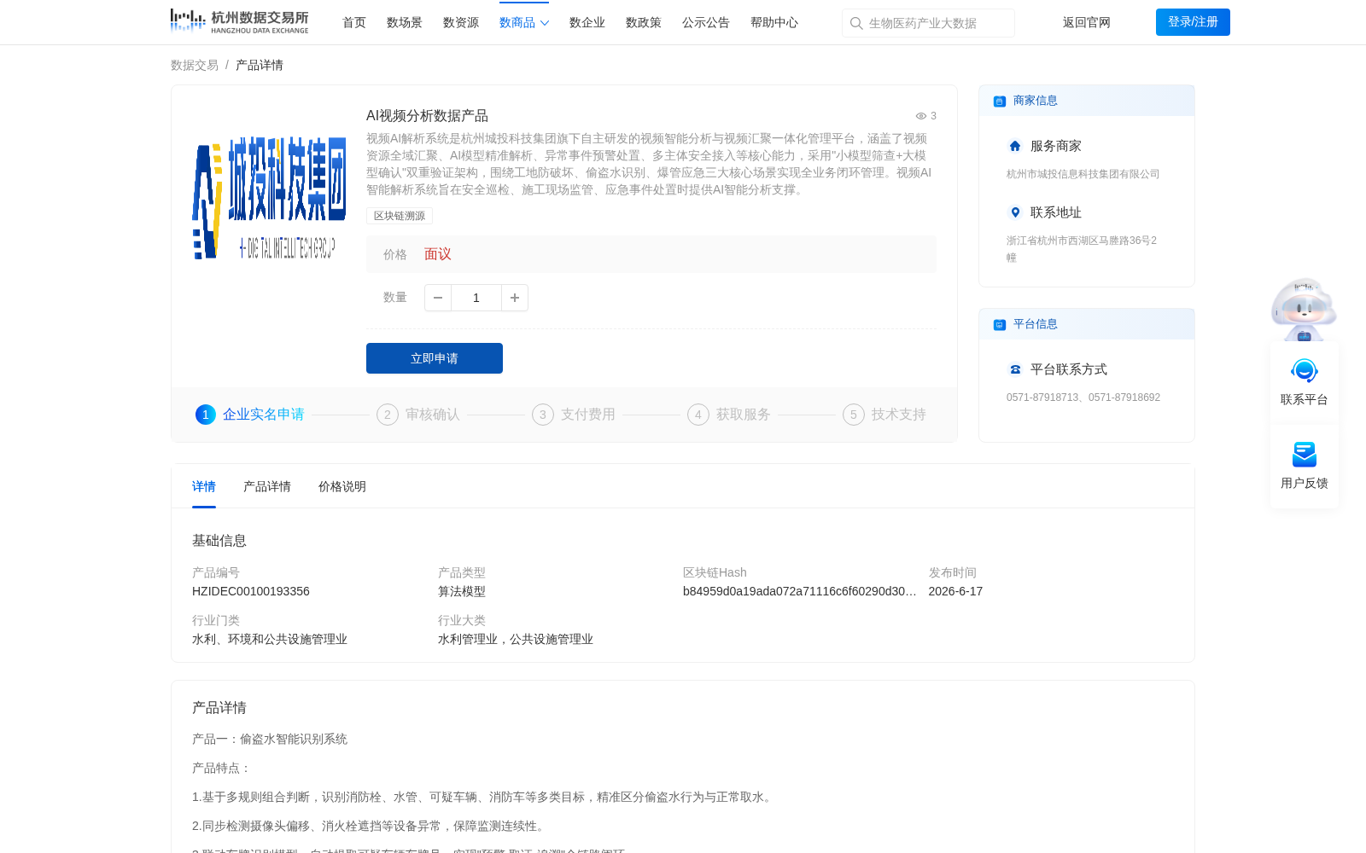Click heading 产品一：偷盗水智能识别系统
Image resolution: width=1366 pixels, height=853 pixels.
270,739
